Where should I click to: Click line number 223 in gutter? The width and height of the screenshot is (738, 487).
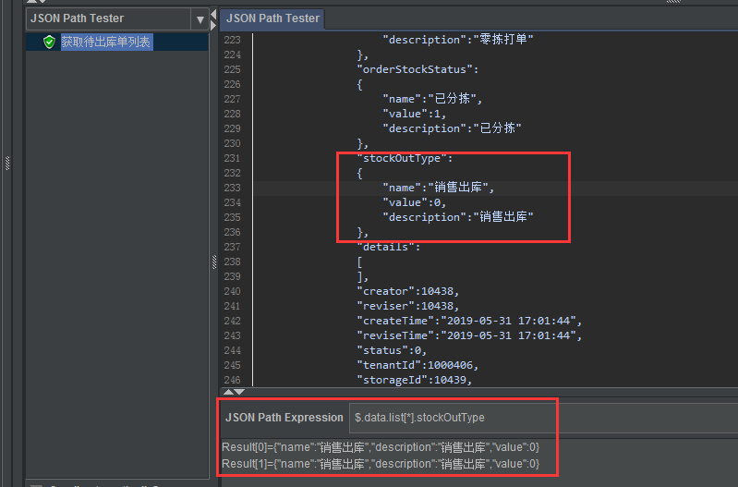coord(232,40)
